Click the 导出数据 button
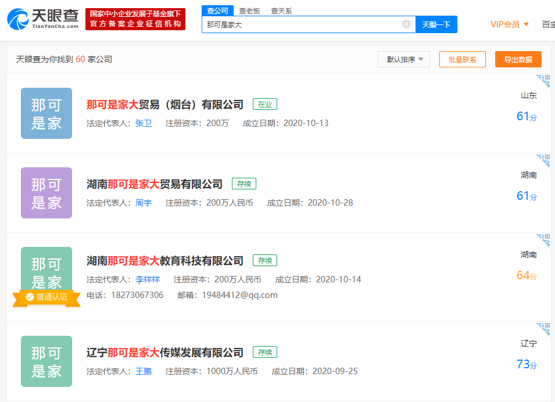555x402 pixels. pos(518,59)
